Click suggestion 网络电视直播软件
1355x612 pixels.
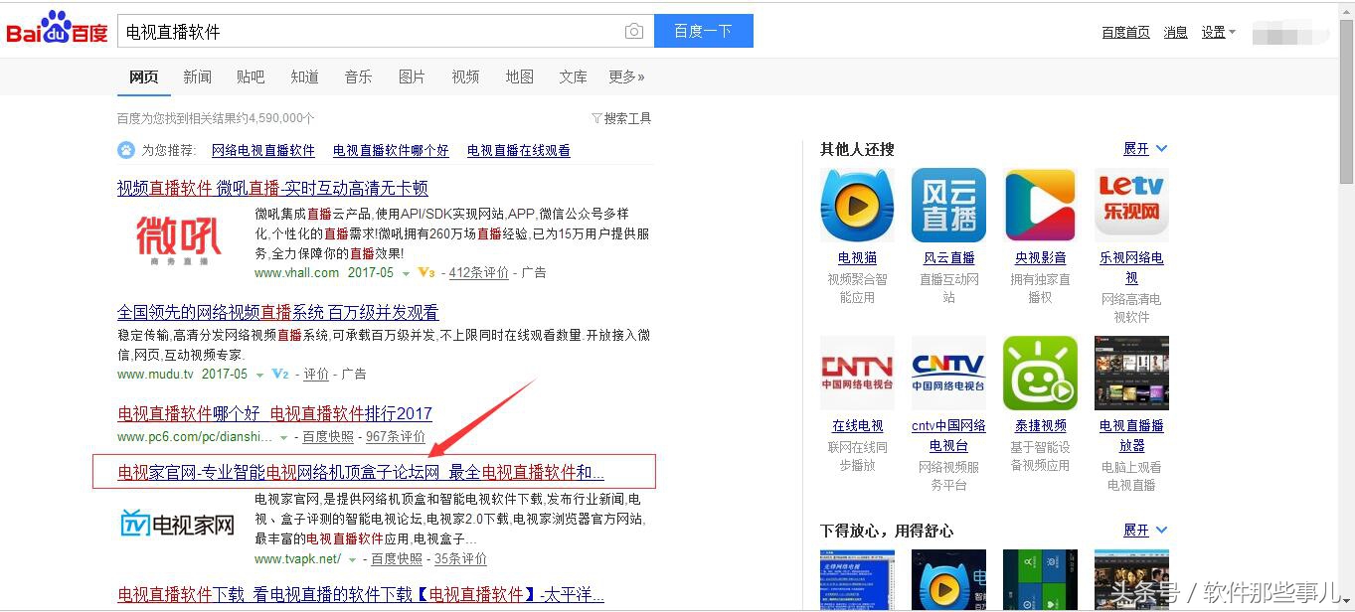263,150
